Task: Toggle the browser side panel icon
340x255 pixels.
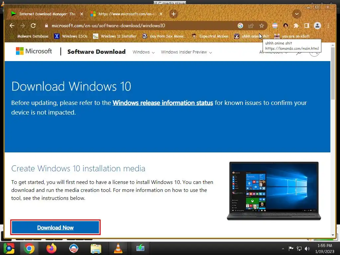Action: tap(306, 26)
